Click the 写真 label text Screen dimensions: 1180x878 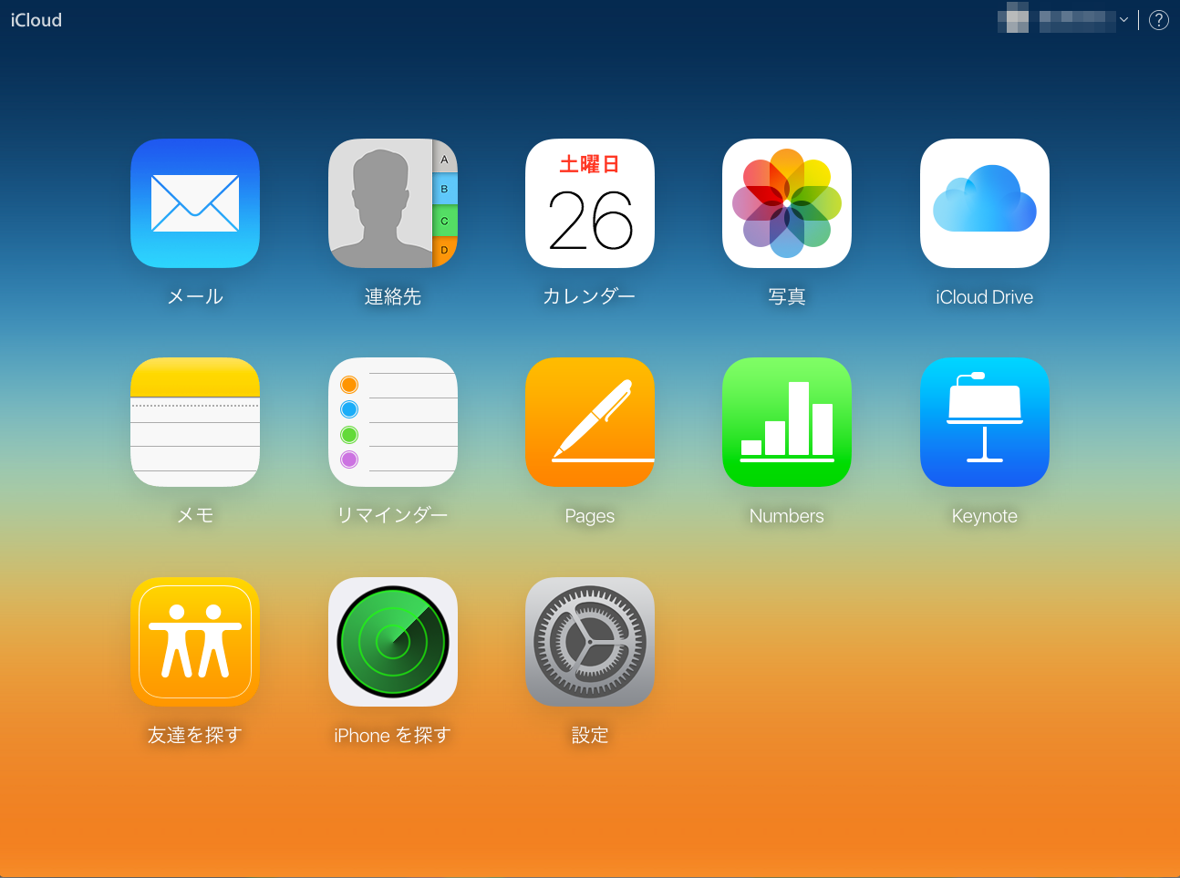(x=787, y=296)
